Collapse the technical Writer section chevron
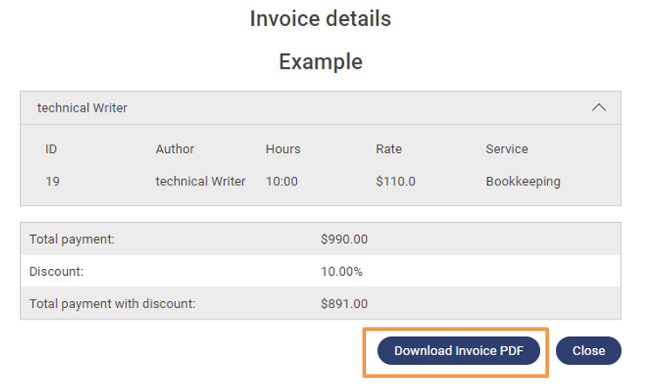 point(599,108)
